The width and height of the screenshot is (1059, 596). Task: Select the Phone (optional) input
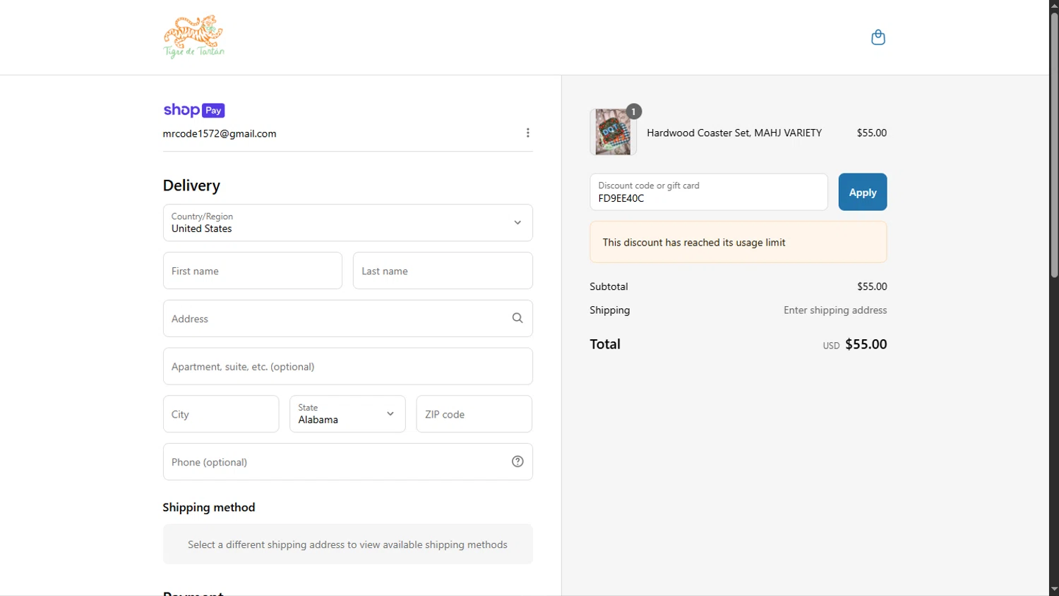(335, 462)
